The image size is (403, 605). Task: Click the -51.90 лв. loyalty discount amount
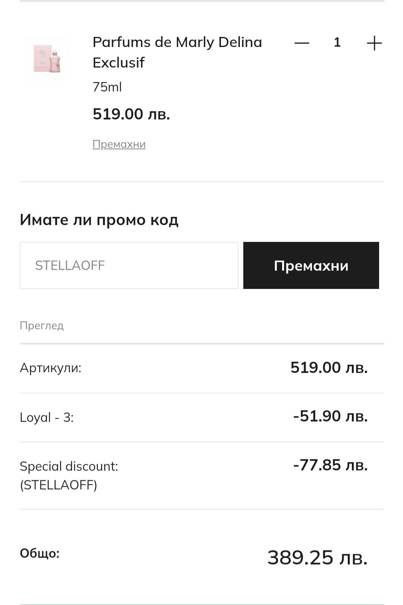click(x=330, y=416)
